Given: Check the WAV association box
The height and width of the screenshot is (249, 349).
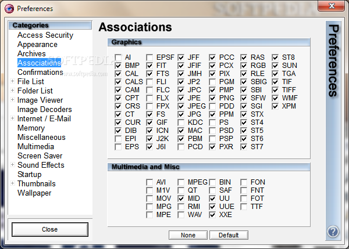Looking at the screenshot, I should (181, 215).
